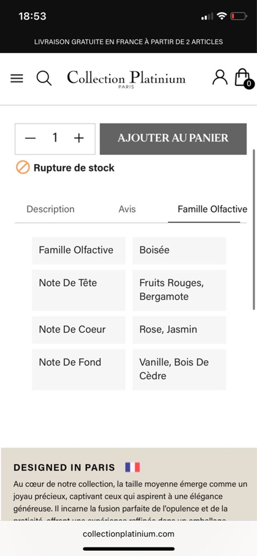
Task: Switch to the Description tab
Action: point(51,209)
